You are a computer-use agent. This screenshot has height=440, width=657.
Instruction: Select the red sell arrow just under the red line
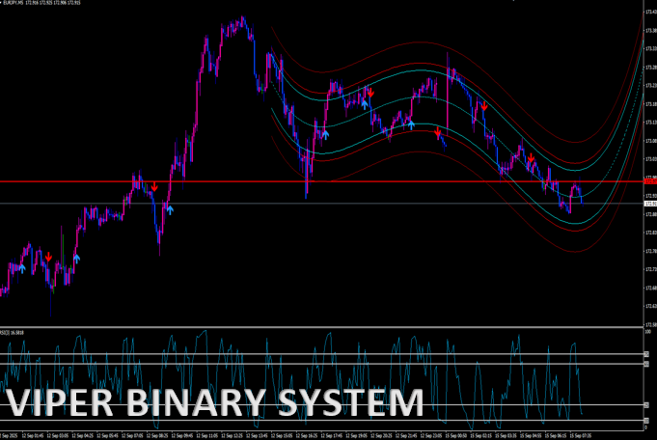(154, 187)
